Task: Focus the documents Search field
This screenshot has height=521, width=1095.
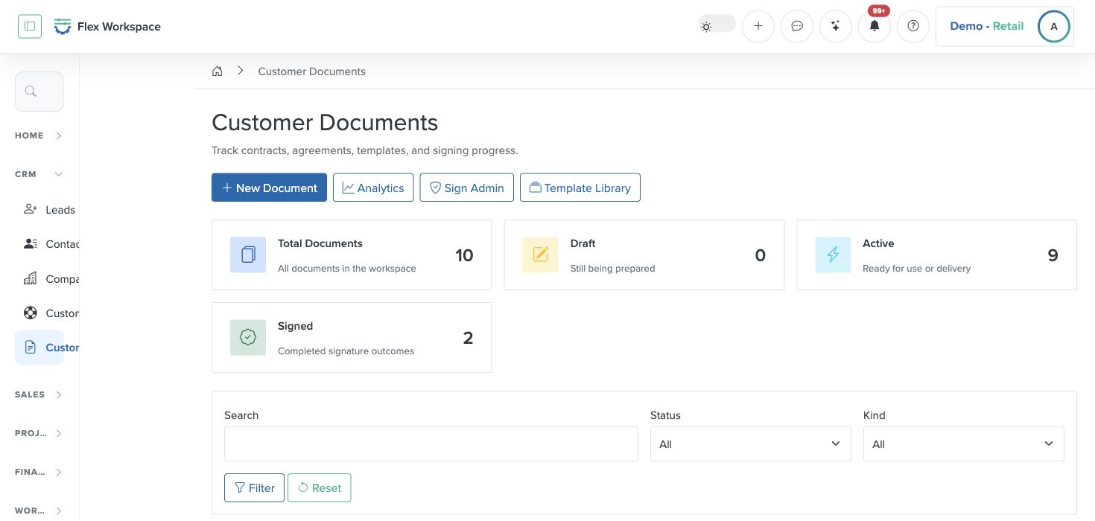Action: point(431,444)
